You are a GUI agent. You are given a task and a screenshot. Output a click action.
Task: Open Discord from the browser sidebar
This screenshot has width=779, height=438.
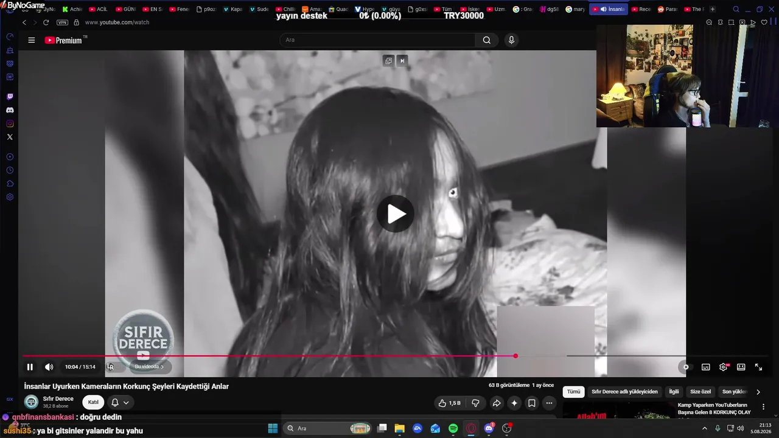pos(10,110)
